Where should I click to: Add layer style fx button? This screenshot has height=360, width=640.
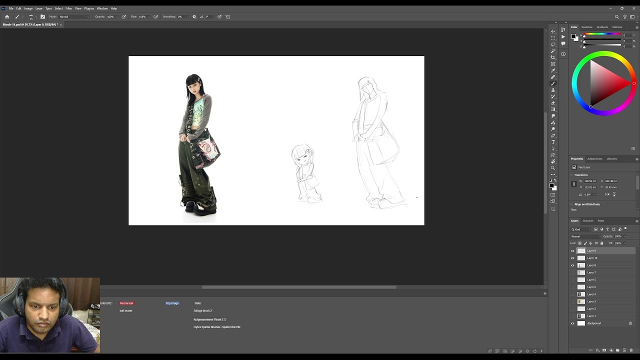(x=597, y=350)
